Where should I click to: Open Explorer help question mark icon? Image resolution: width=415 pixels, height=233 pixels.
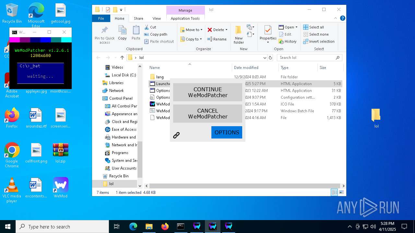[x=342, y=18]
